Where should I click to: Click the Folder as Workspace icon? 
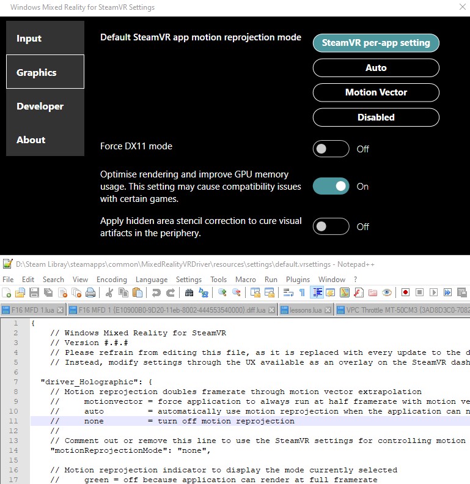pos(373,292)
